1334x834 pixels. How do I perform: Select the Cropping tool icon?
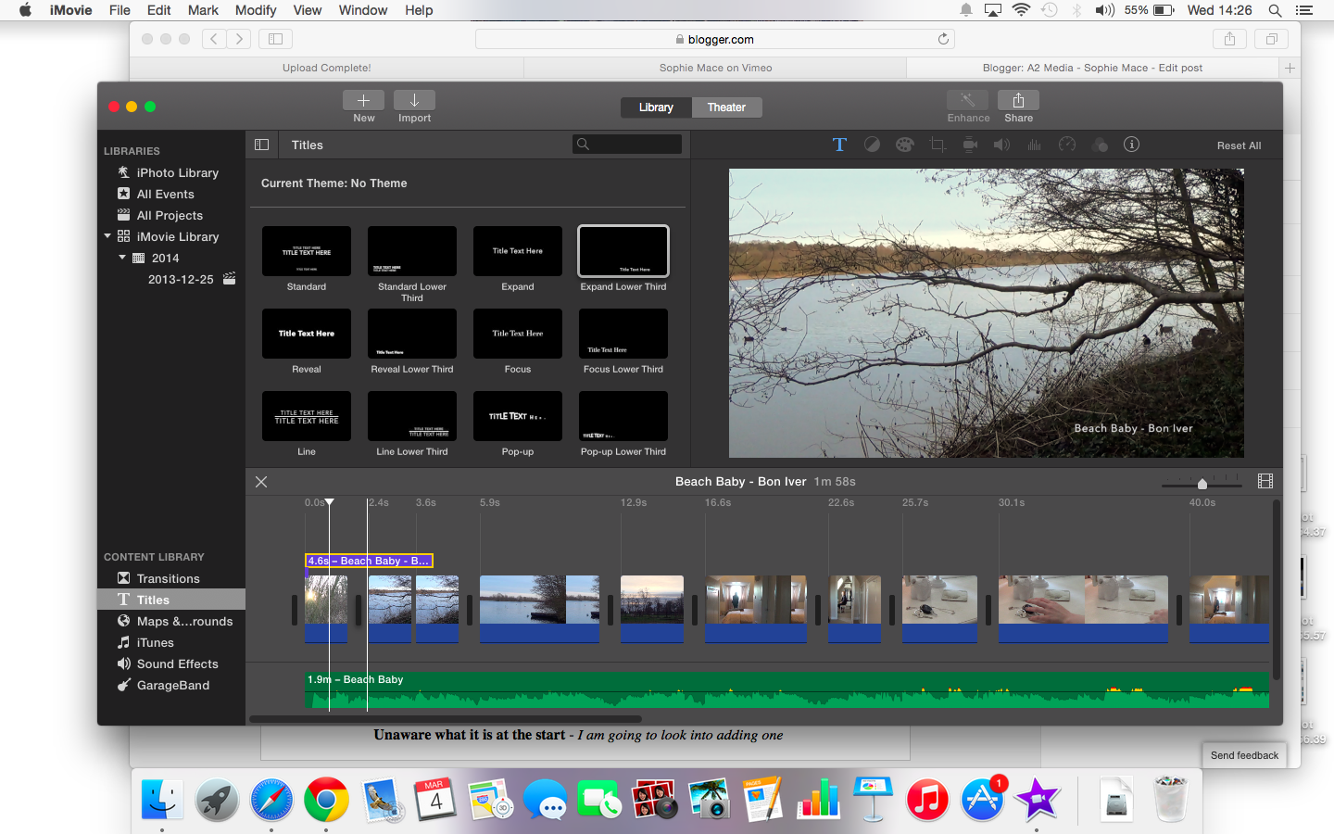[x=938, y=145]
